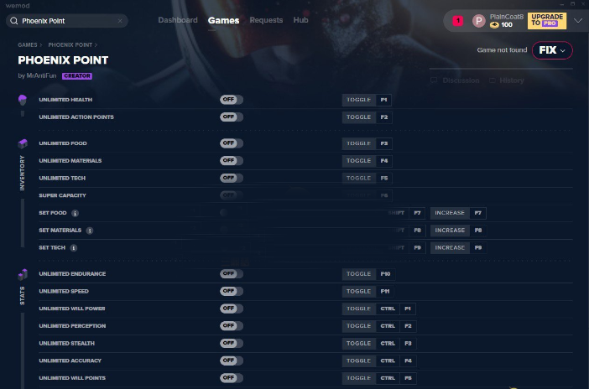
Task: Toggle Unlimited Action Points switch
Action: [232, 117]
